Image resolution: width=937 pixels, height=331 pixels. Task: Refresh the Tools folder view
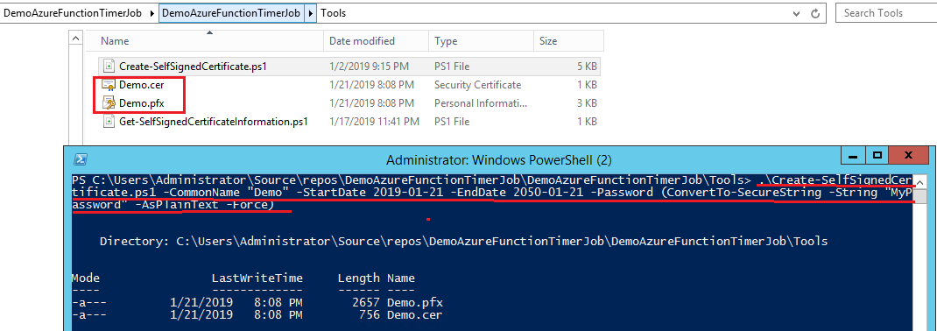click(815, 13)
